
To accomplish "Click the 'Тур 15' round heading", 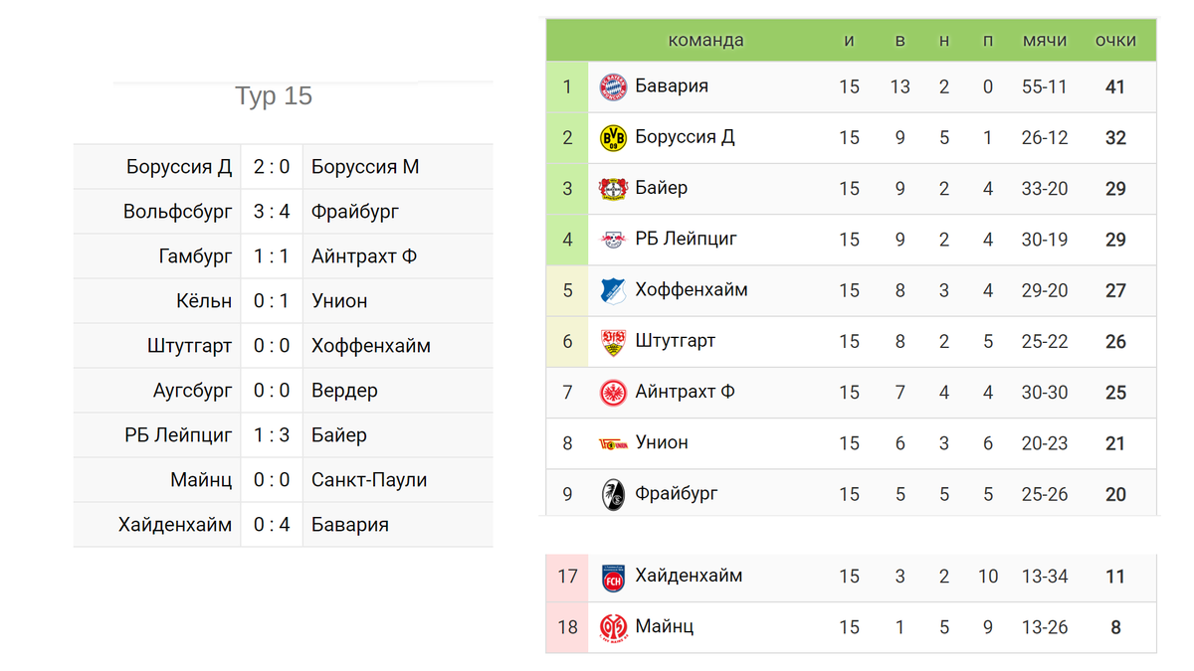I will coord(274,96).
